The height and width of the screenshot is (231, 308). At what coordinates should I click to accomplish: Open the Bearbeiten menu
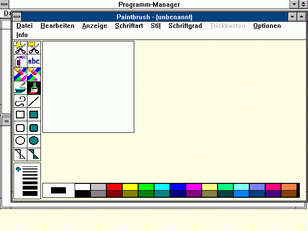coord(57,26)
